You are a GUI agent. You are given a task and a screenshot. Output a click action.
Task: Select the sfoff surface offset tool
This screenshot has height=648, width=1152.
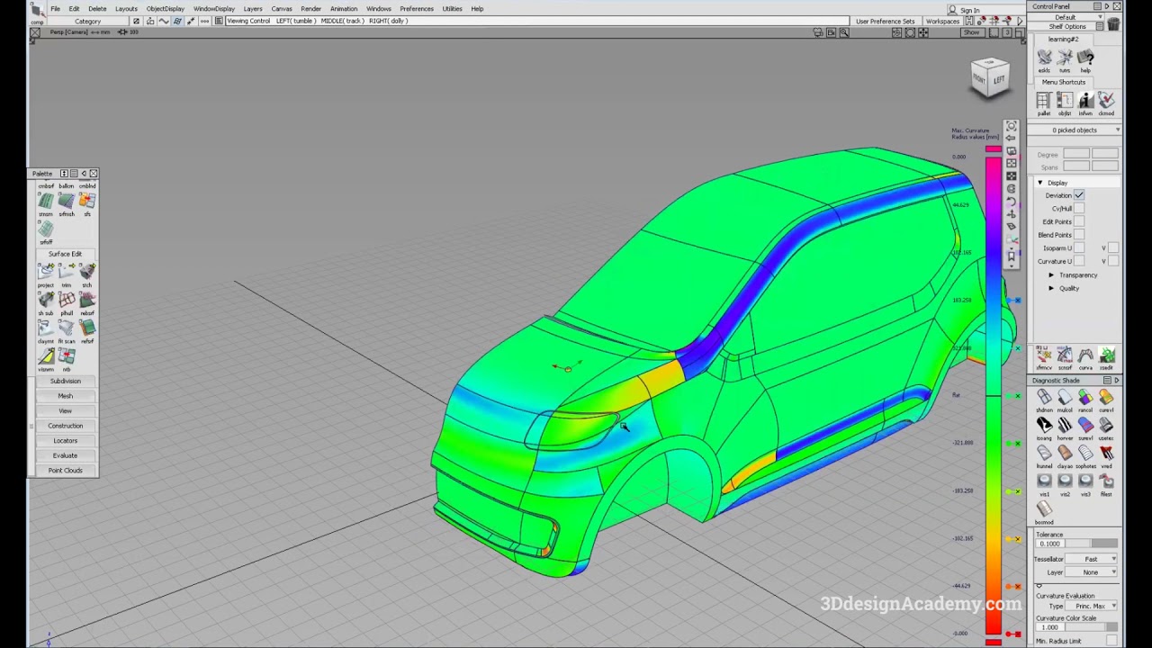click(x=46, y=229)
